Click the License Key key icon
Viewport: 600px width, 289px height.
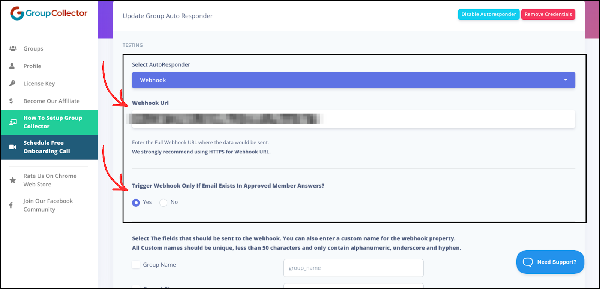[x=12, y=83]
